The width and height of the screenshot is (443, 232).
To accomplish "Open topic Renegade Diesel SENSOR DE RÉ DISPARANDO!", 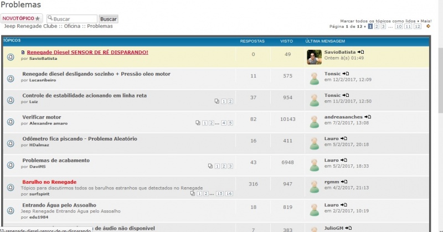I will click(87, 52).
